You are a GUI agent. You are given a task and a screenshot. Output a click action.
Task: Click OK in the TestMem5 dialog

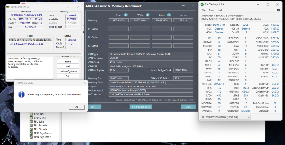click(x=77, y=107)
